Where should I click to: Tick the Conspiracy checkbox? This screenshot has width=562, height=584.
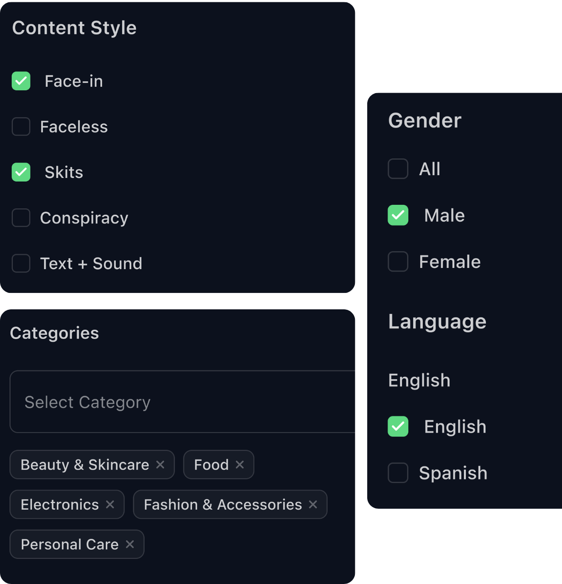pyautogui.click(x=21, y=218)
